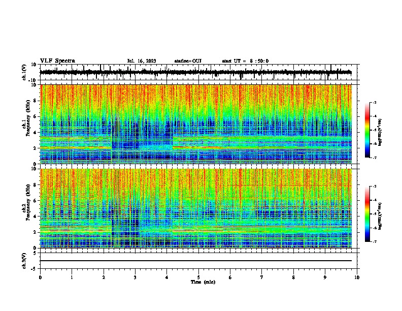Screen dimensions: 402x311
Task: Click the time axis tick label "2"
Action: pos(104,277)
